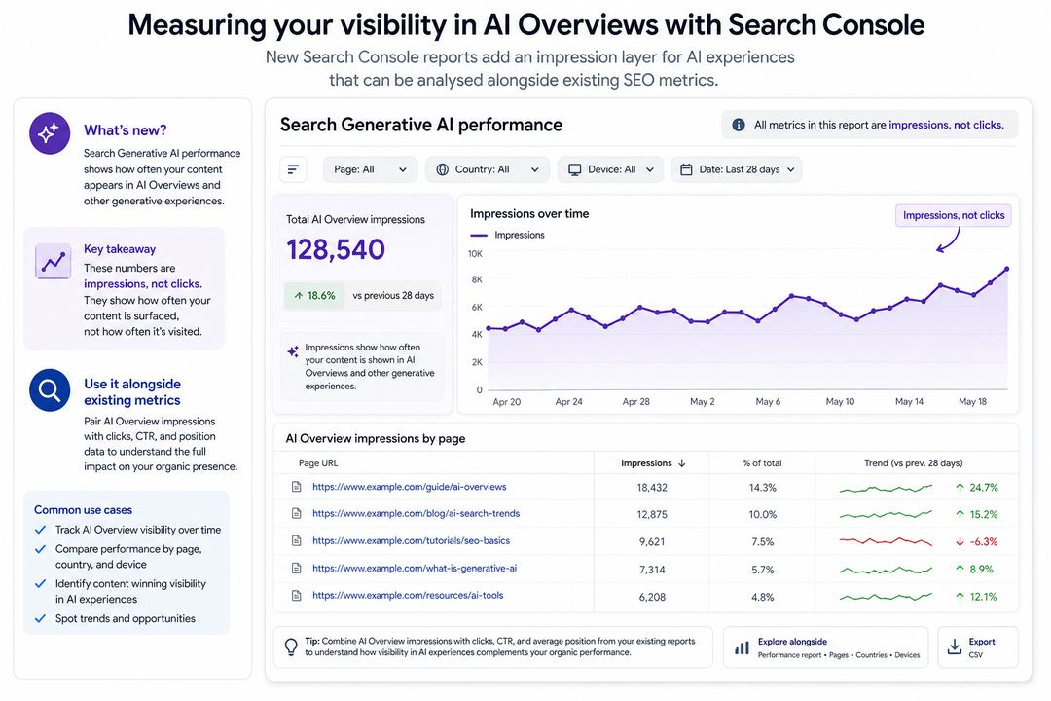Click the 4.8% of total cell

(x=763, y=597)
